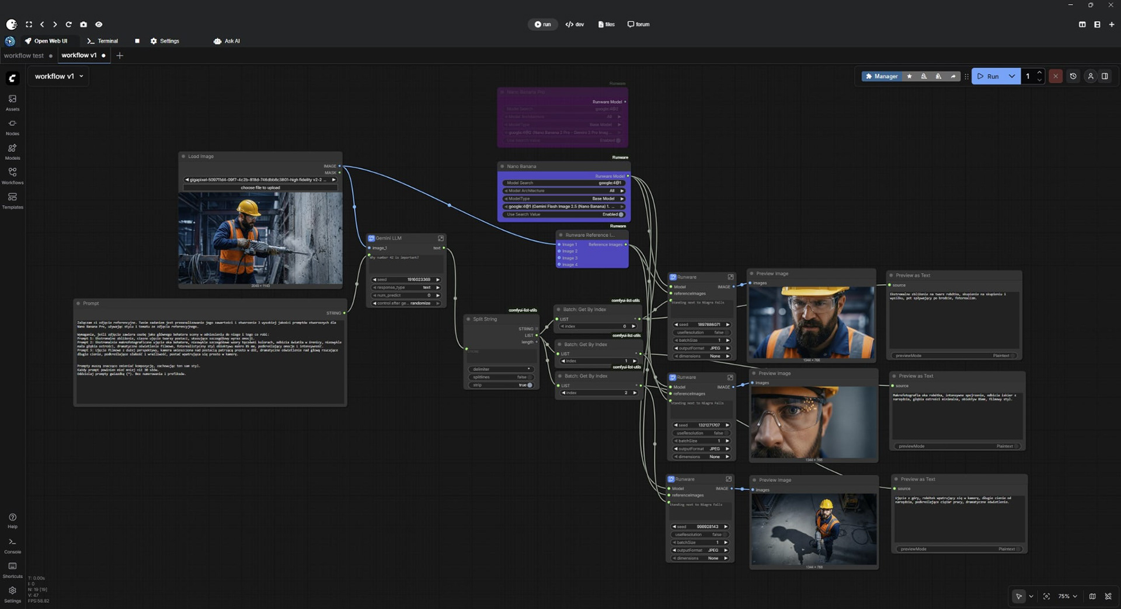Open the Terminal button
The image size is (1121, 609).
(x=102, y=41)
